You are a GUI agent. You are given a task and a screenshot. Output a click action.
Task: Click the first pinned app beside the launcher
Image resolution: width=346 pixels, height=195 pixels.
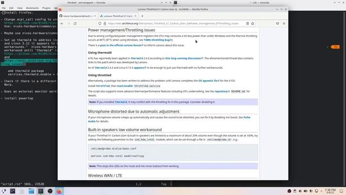pyautogui.click(x=12, y=191)
